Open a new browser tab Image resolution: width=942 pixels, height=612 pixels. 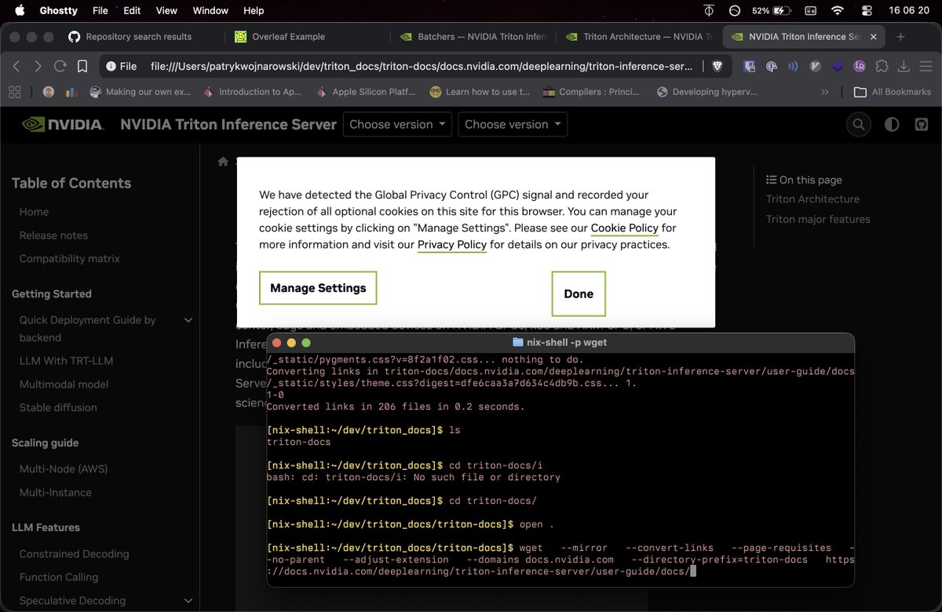900,37
